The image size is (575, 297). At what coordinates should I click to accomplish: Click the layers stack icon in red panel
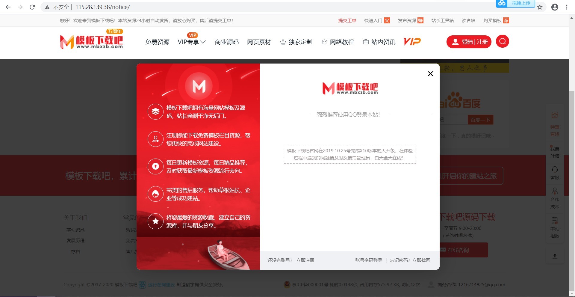[155, 111]
